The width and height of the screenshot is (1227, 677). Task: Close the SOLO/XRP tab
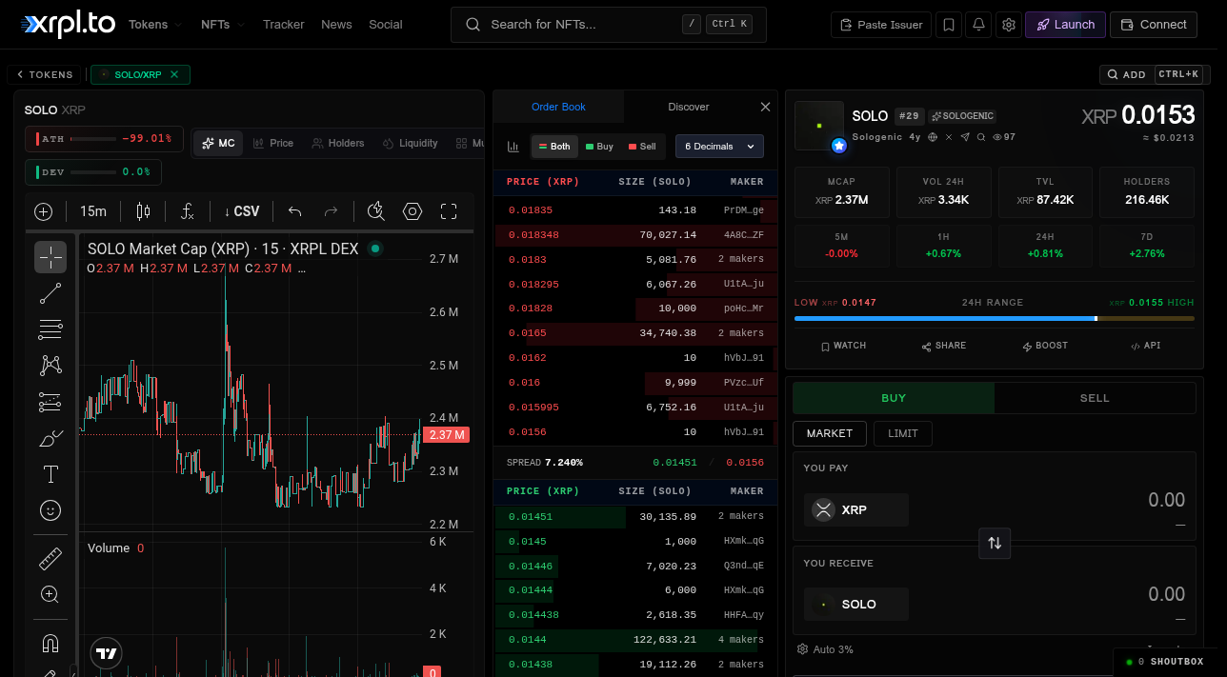[x=174, y=74]
